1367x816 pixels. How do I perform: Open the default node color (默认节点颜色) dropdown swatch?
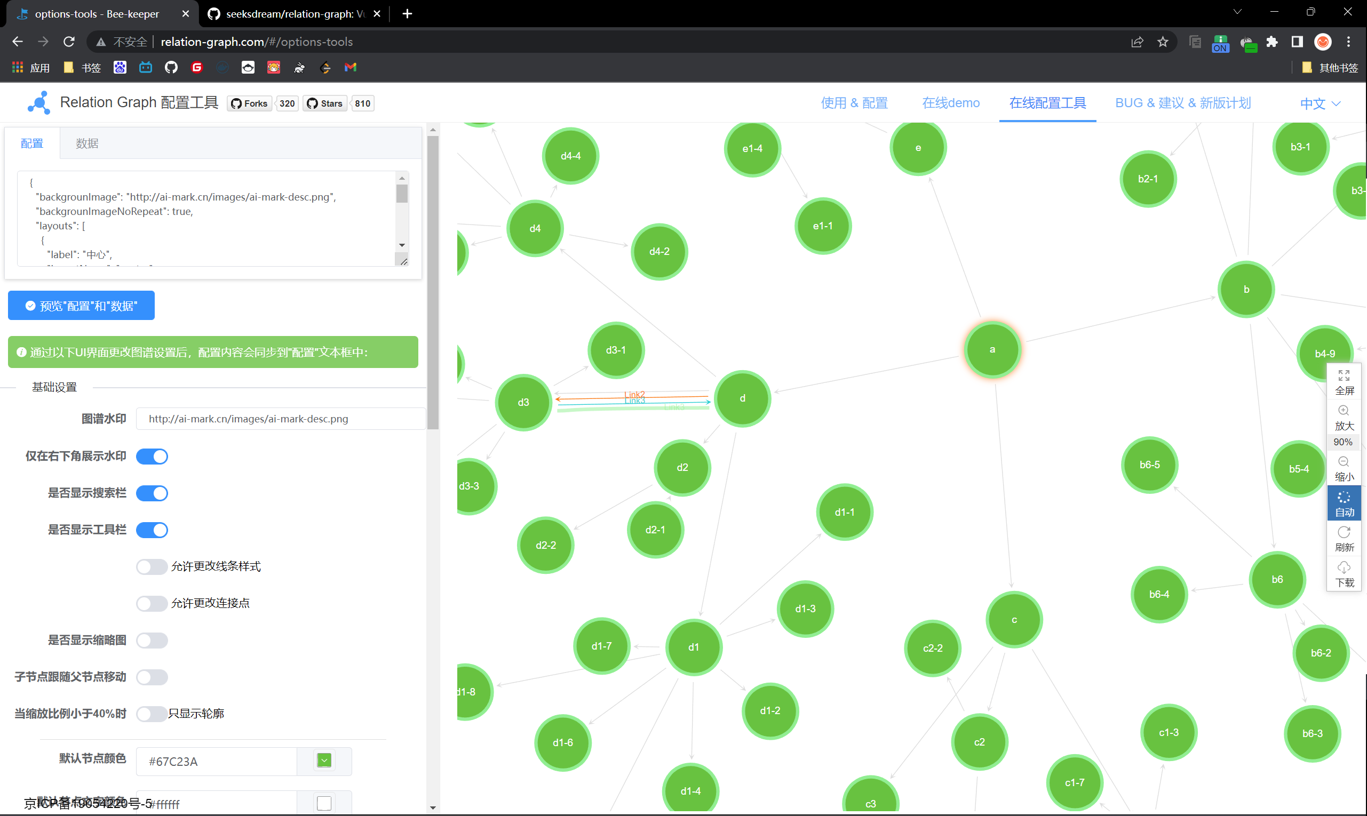324,761
